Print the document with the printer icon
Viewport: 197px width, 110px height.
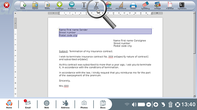tap(133, 5)
